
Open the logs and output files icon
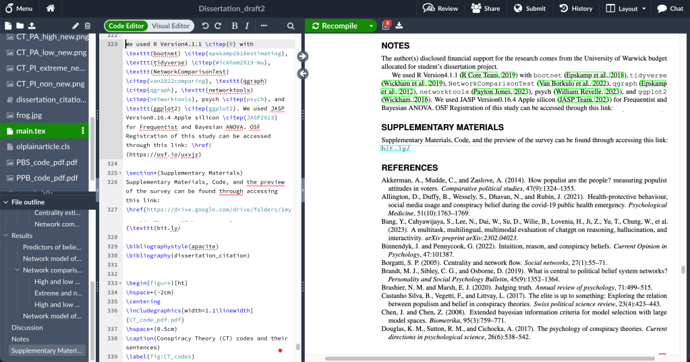[x=386, y=26]
